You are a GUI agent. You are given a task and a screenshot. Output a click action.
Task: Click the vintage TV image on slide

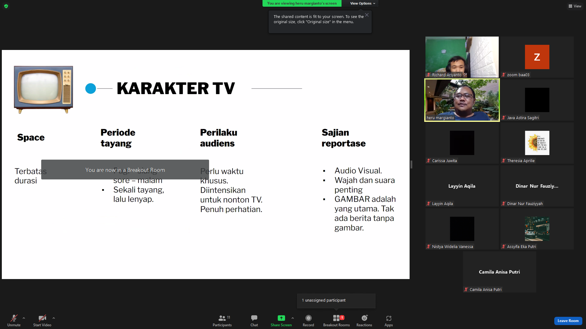click(43, 90)
